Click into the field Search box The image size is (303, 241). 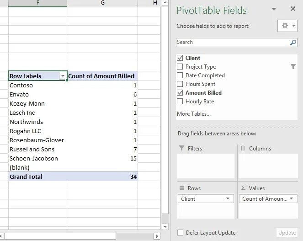coord(232,43)
